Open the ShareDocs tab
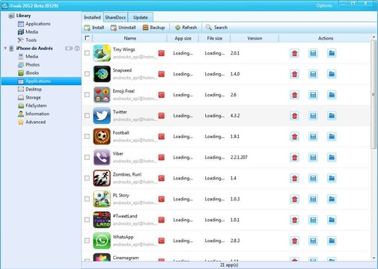The height and width of the screenshot is (269, 378). coord(115,17)
